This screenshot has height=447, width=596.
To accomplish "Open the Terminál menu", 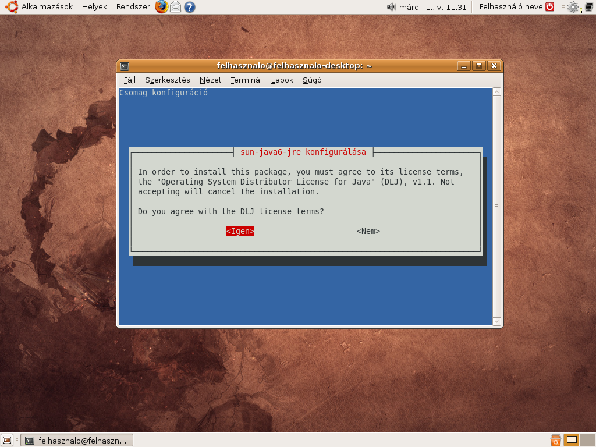I will 246,80.
